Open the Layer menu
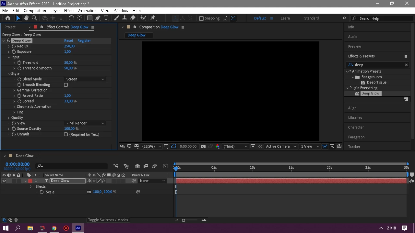The image size is (415, 233). pyautogui.click(x=55, y=11)
